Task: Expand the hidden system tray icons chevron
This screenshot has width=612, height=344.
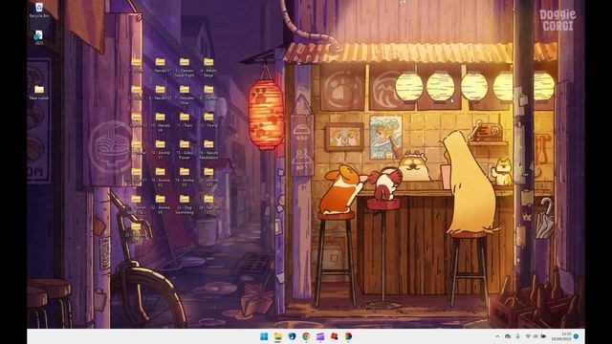Action: (x=497, y=336)
